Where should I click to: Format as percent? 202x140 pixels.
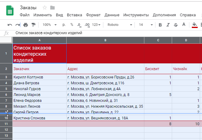point(72,25)
